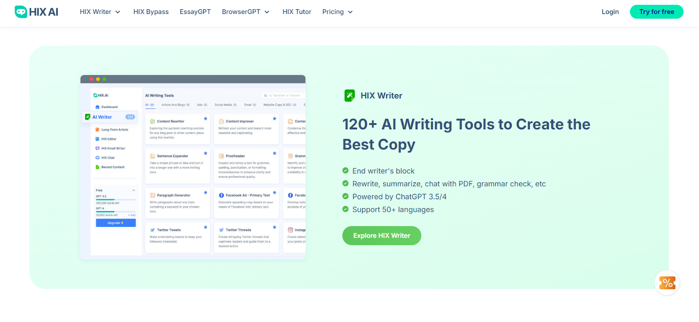Toggle the favorite star on Proofreader
This screenshot has height=322, width=699.
coord(274,153)
